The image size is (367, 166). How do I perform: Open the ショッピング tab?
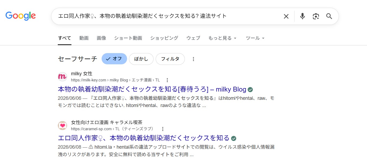click(164, 38)
